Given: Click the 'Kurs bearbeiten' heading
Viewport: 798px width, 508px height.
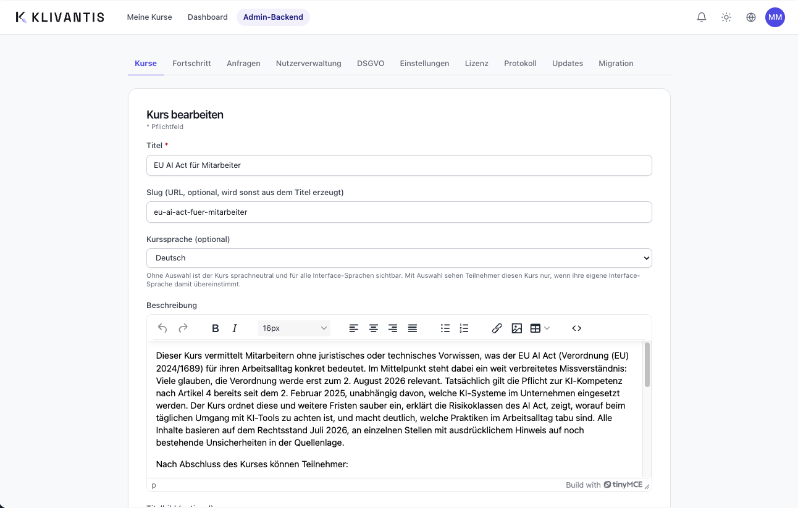Looking at the screenshot, I should (x=185, y=115).
